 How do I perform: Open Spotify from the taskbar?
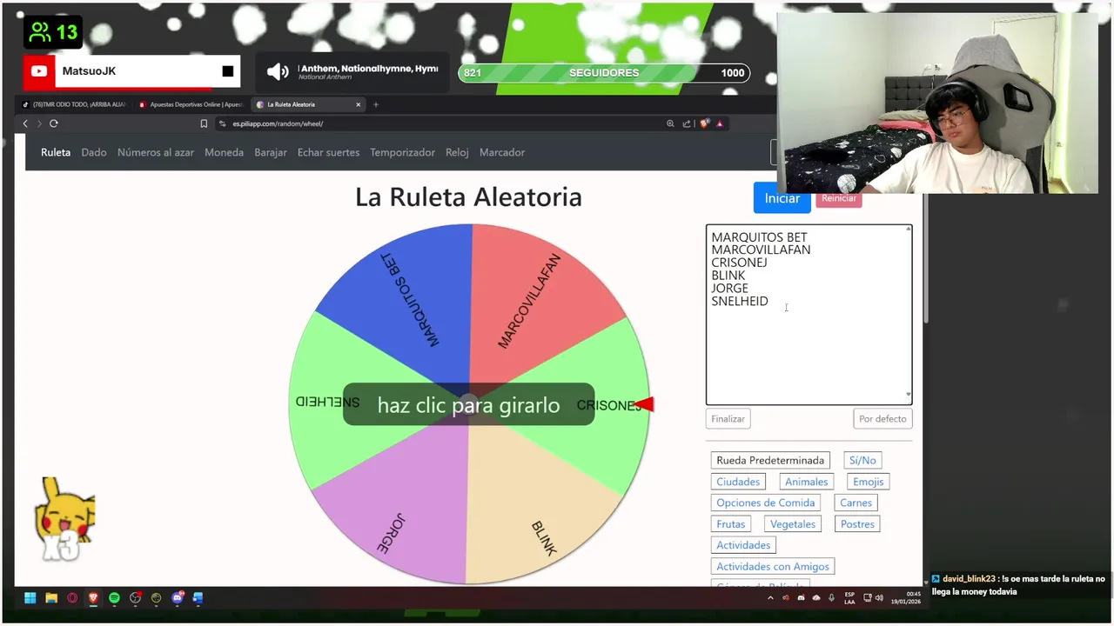[x=114, y=598]
